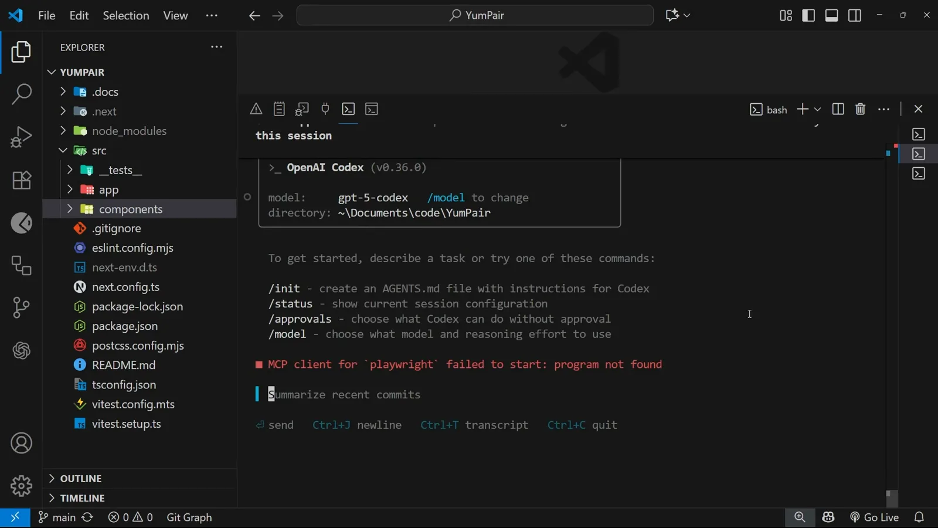The height and width of the screenshot is (528, 938).
Task: Click the errors and warnings count
Action: point(131,517)
